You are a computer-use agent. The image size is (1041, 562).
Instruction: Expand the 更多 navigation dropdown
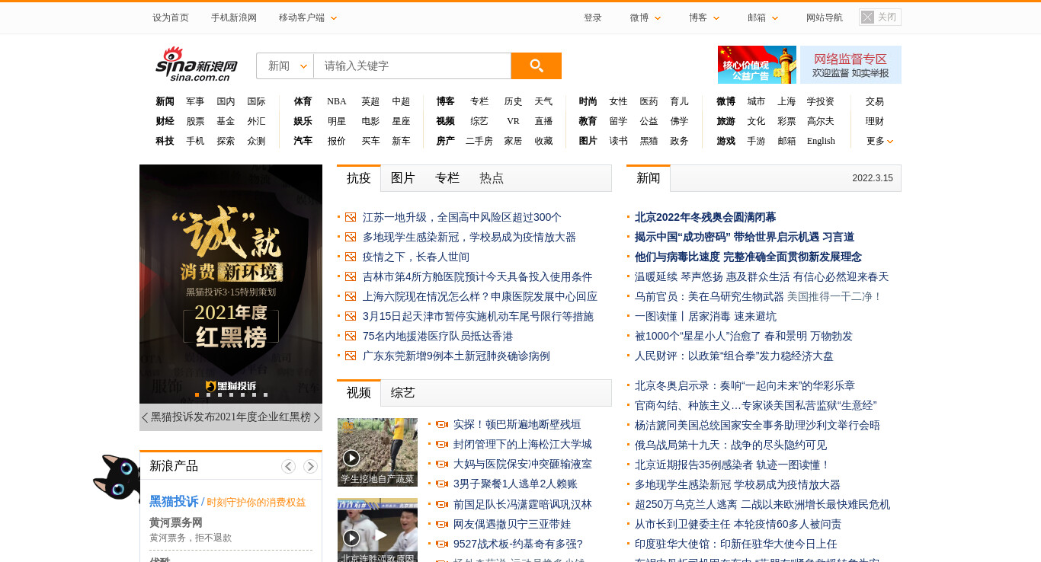pos(879,141)
